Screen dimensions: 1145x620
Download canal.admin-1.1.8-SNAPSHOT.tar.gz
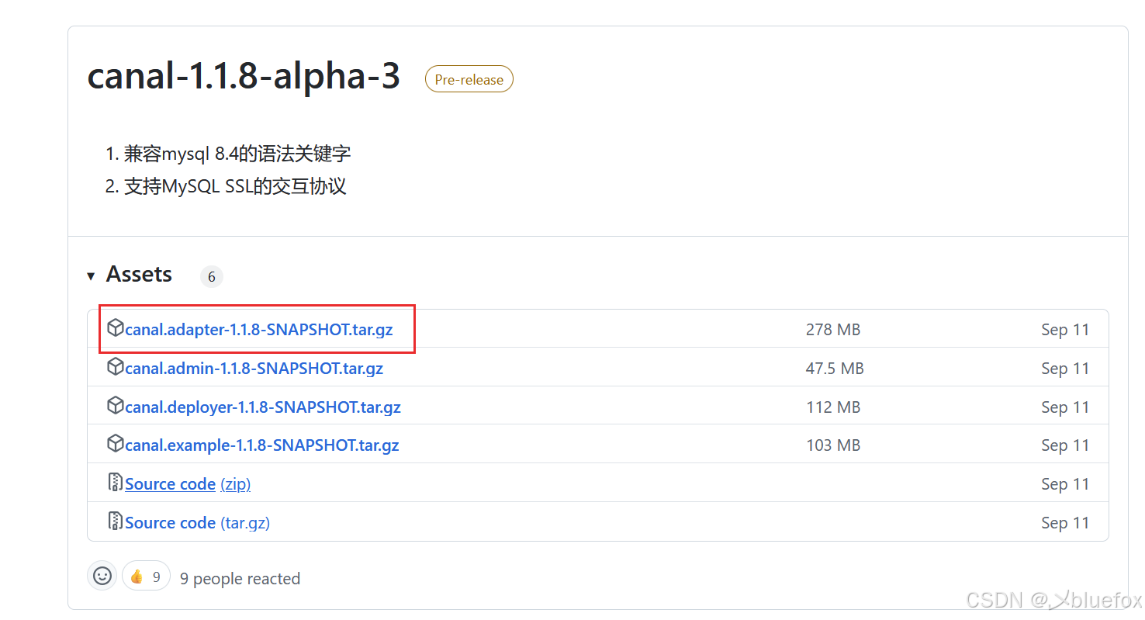(x=254, y=367)
